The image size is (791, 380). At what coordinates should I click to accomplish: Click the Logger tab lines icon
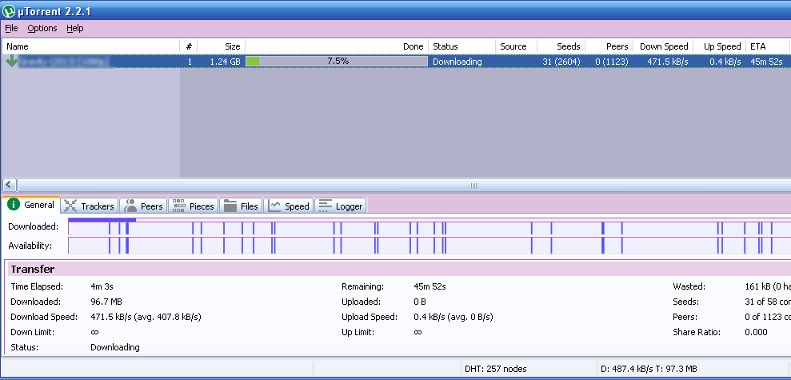(x=326, y=206)
